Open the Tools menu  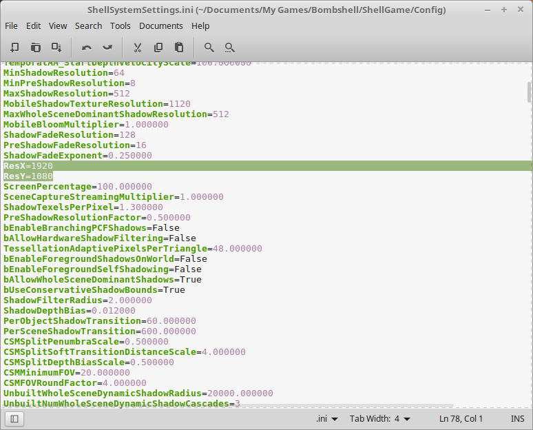(121, 26)
